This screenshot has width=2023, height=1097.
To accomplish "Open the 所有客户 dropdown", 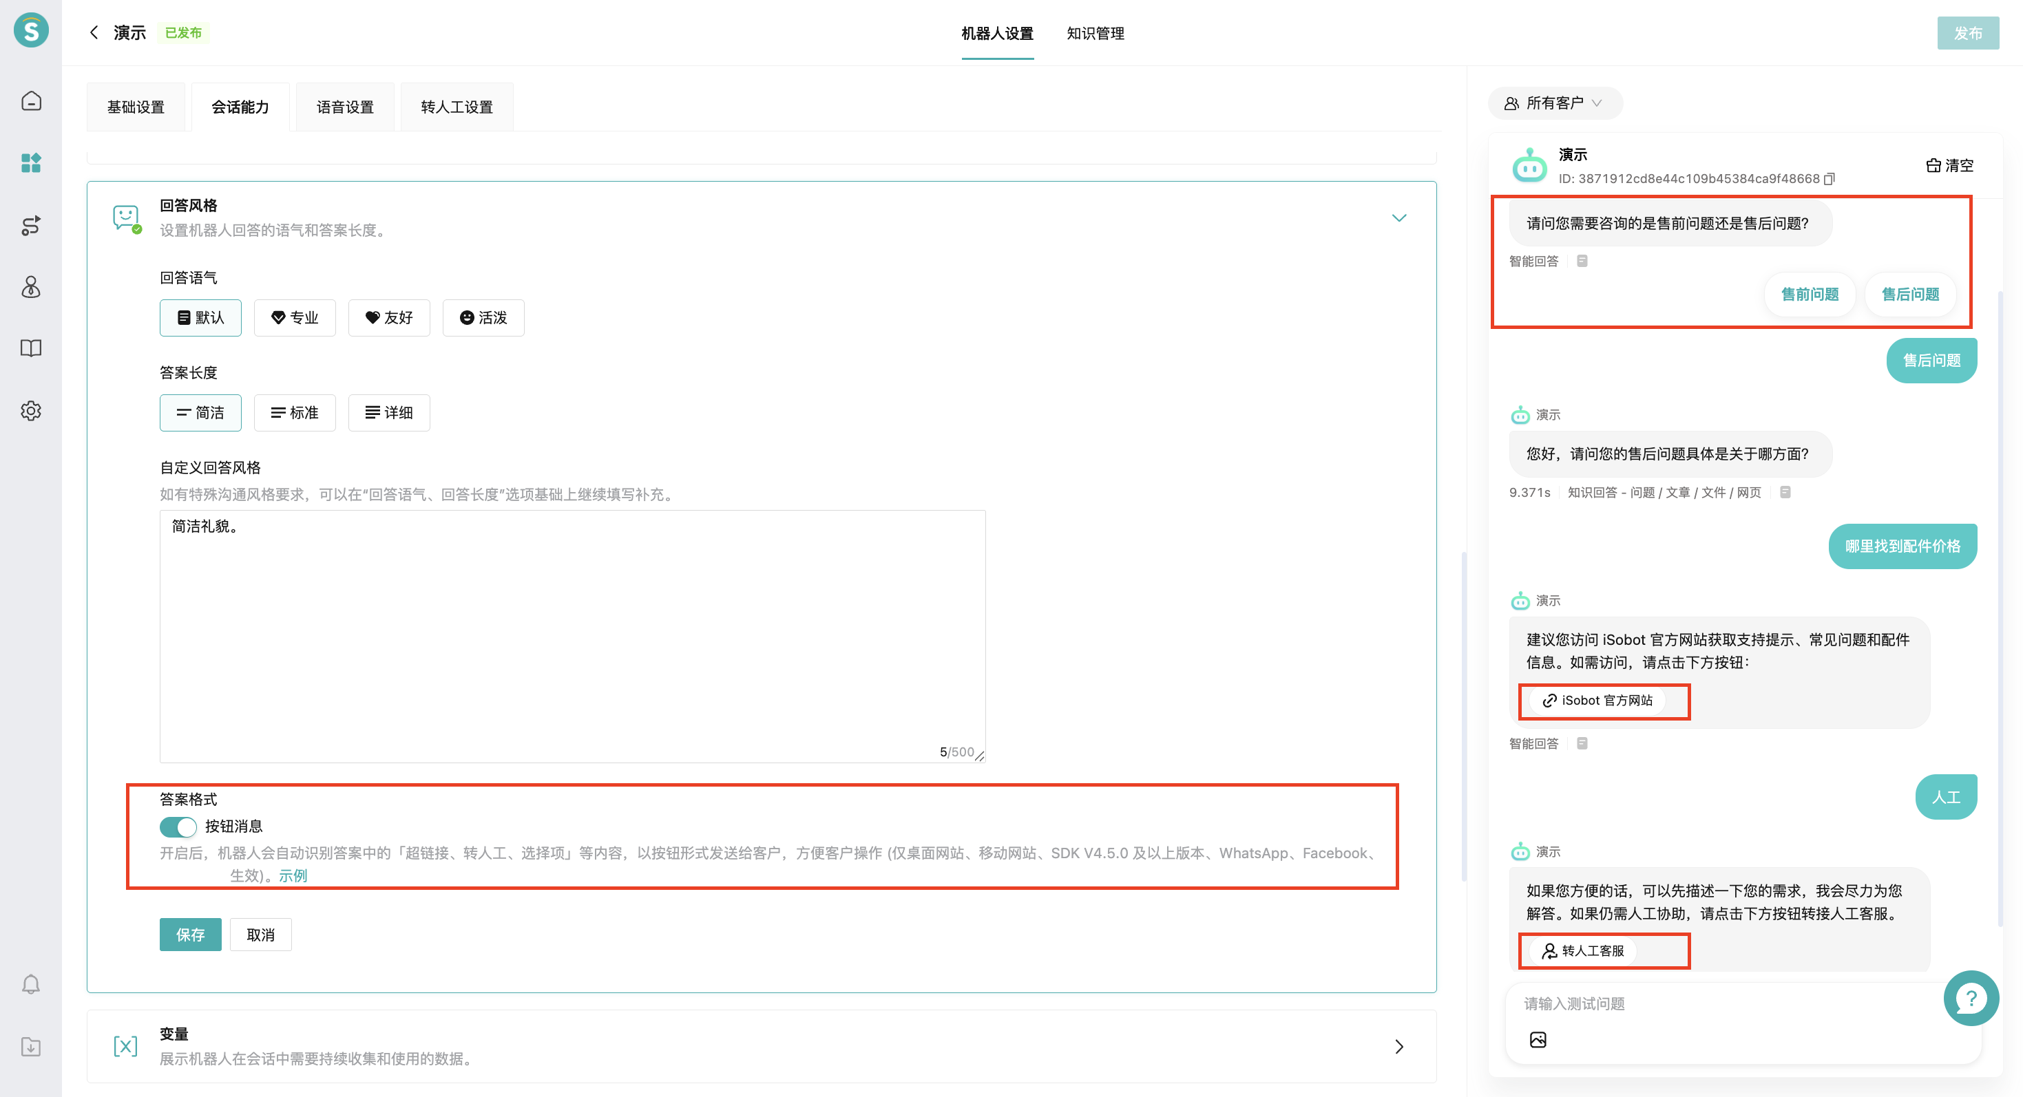I will (1554, 104).
